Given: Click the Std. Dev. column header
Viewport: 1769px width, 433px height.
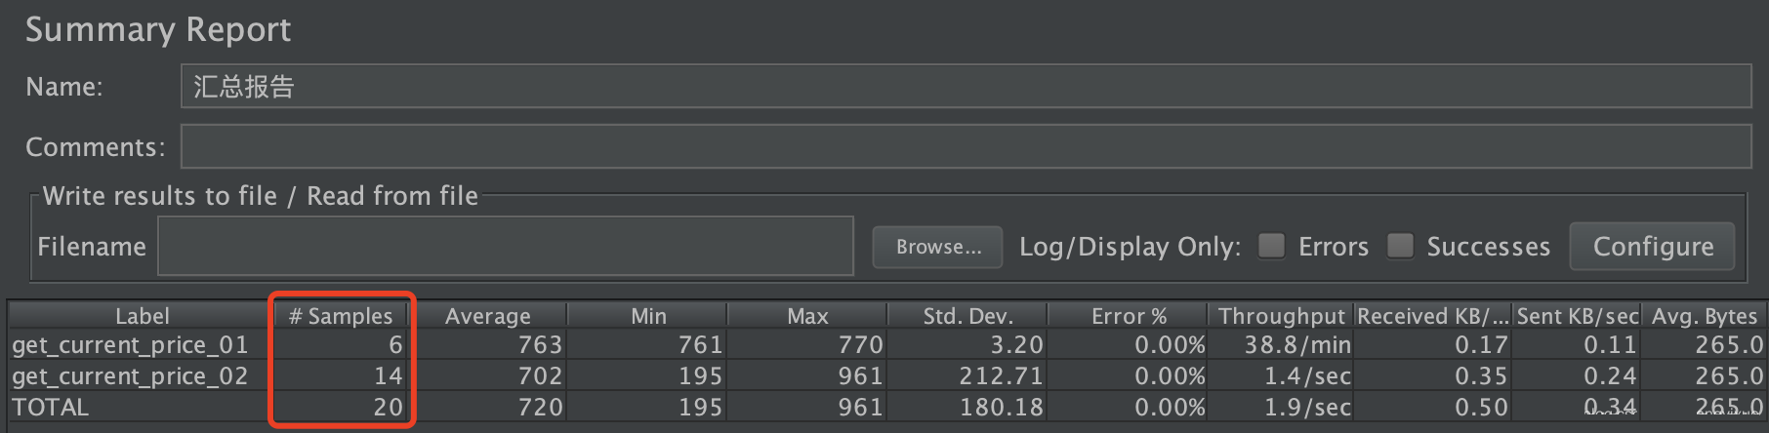Looking at the screenshot, I should click(967, 316).
